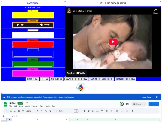Open the View menu
Image resolution: width=162 pixels, height=122 pixels.
pos(21,106)
